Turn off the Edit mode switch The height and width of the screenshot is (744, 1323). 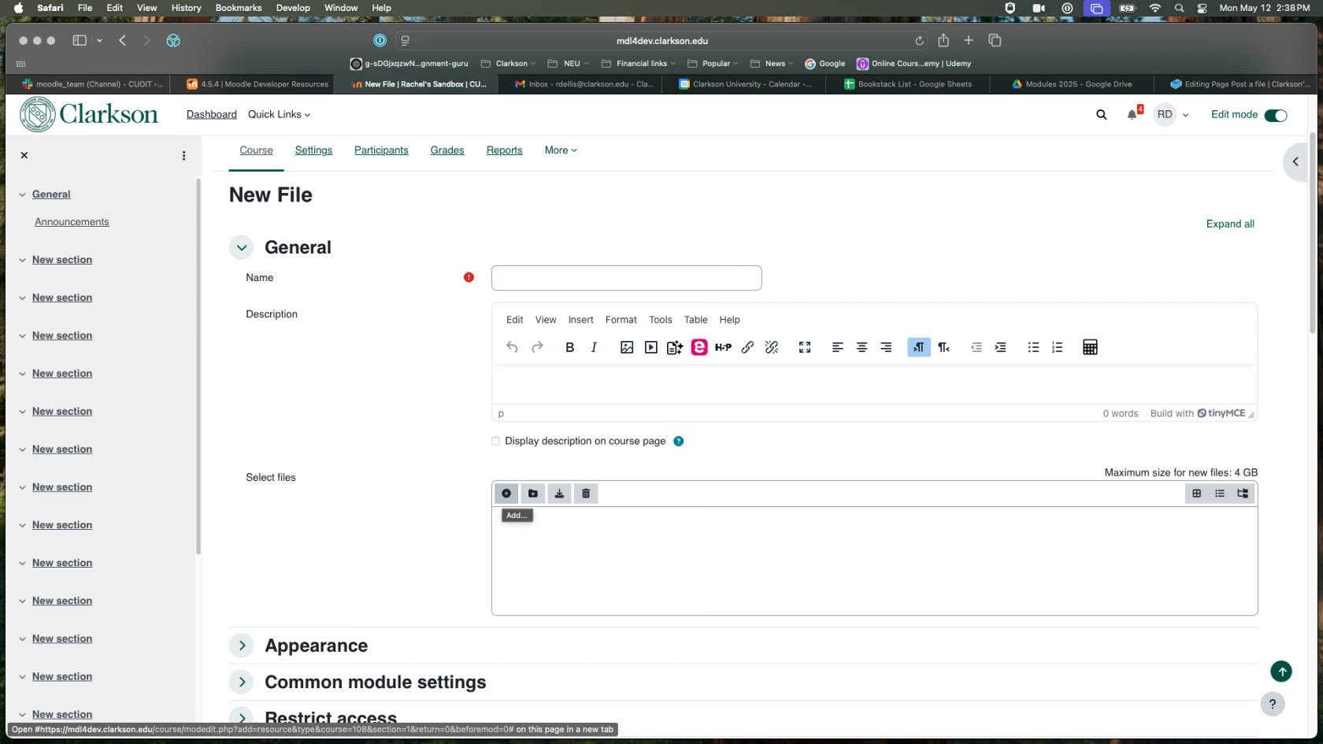tap(1275, 115)
